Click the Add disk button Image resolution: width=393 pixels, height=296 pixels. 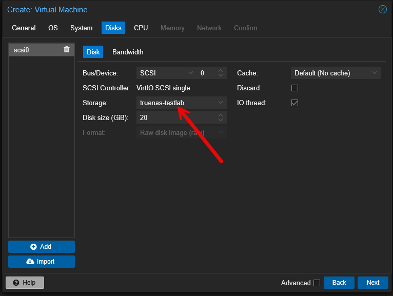(x=42, y=247)
